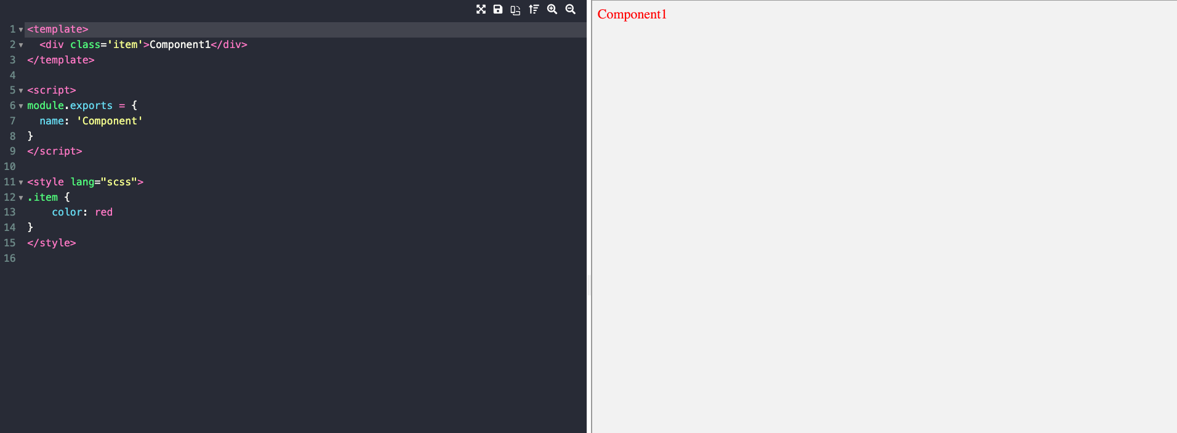Image resolution: width=1177 pixels, height=433 pixels.
Task: Collapse the style block at line 11
Action: click(21, 182)
